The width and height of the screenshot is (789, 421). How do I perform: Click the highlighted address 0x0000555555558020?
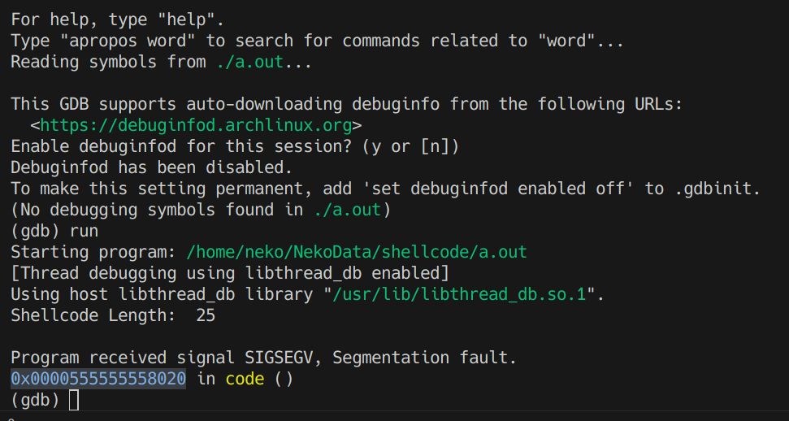98,379
